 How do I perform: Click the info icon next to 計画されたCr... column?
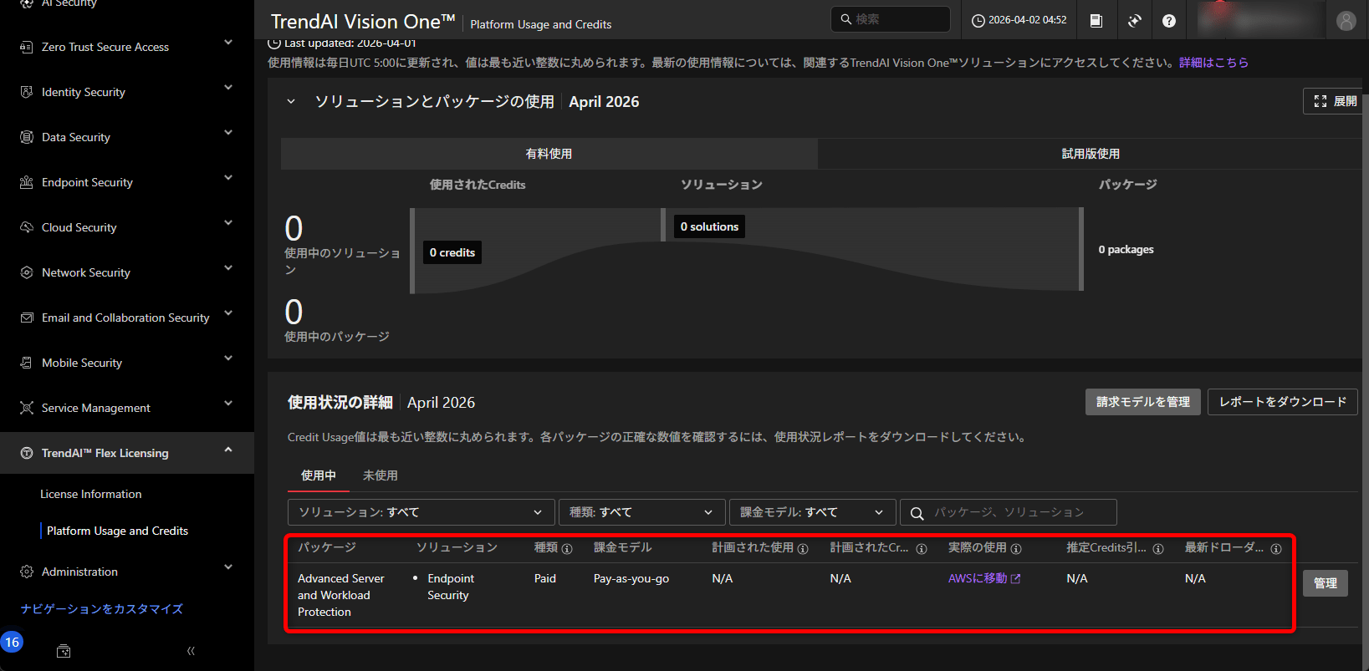pyautogui.click(x=922, y=549)
